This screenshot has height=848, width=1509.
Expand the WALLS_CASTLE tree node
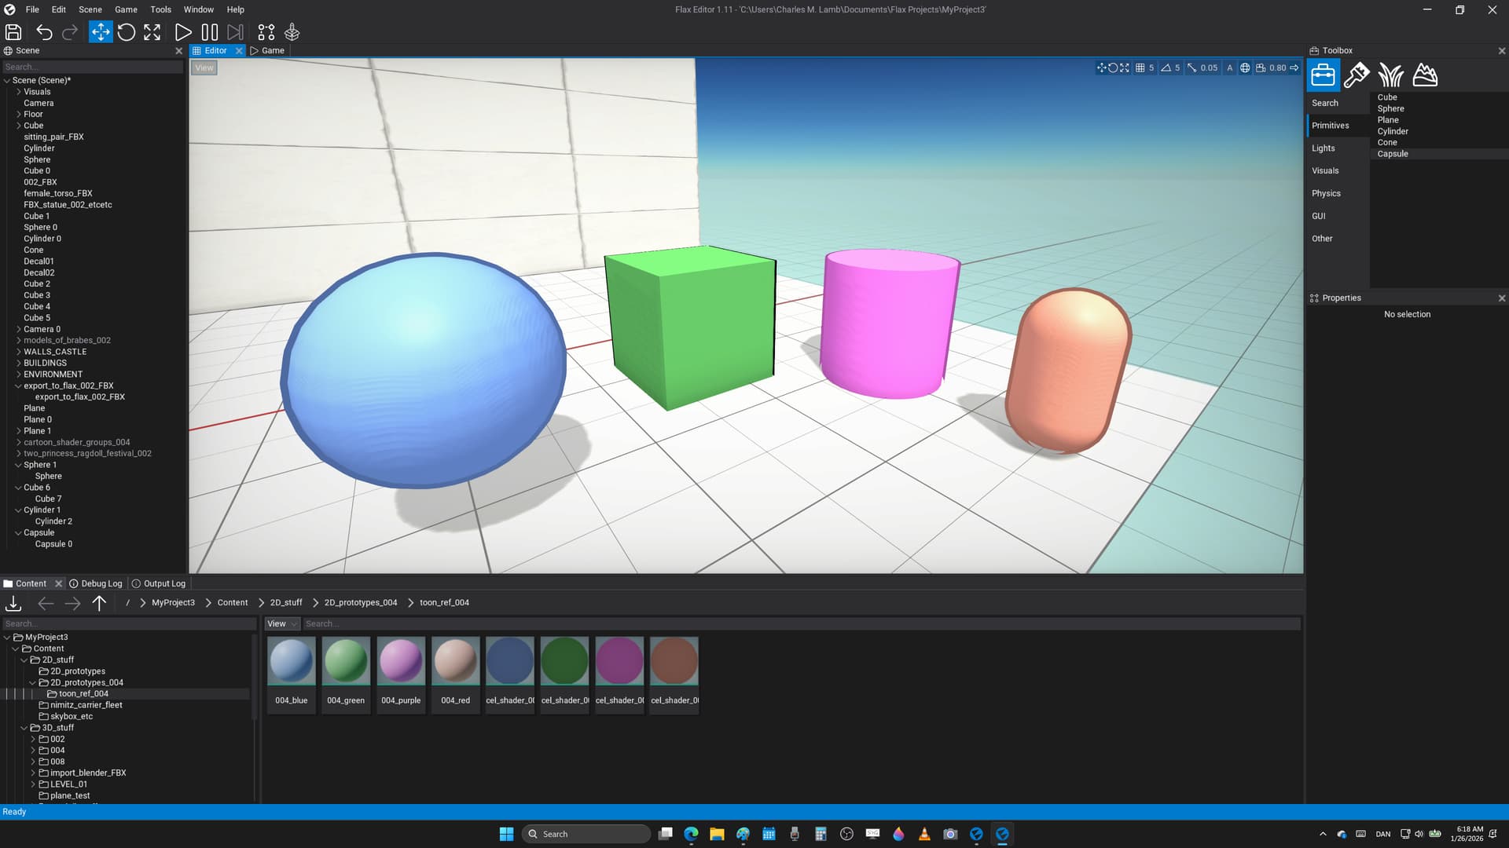coord(19,352)
